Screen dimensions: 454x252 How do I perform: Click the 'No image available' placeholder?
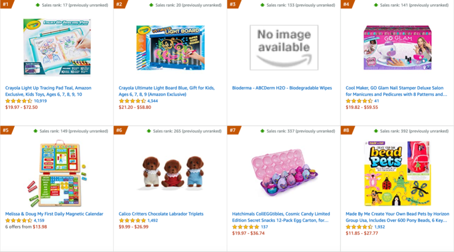click(x=284, y=47)
